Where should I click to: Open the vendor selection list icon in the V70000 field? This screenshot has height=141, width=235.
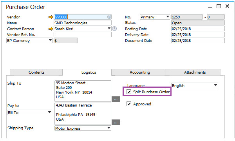tap(109, 17)
